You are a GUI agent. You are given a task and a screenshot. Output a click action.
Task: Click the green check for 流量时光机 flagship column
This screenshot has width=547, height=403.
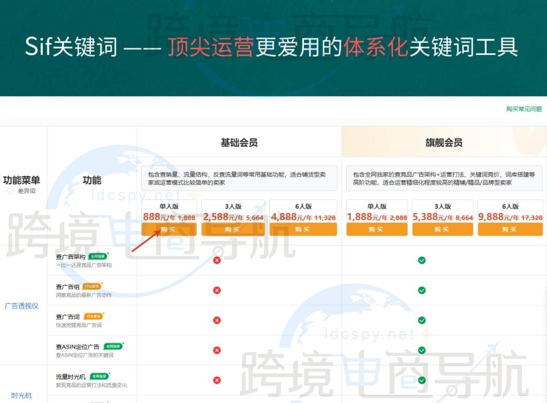coord(422,380)
